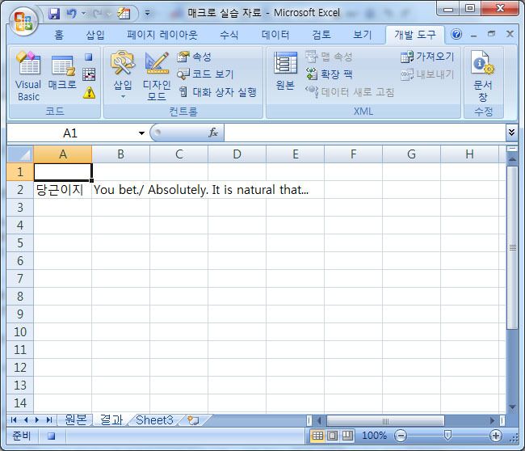Click status bar macro record icon
The width and height of the screenshot is (525, 451).
[51, 436]
